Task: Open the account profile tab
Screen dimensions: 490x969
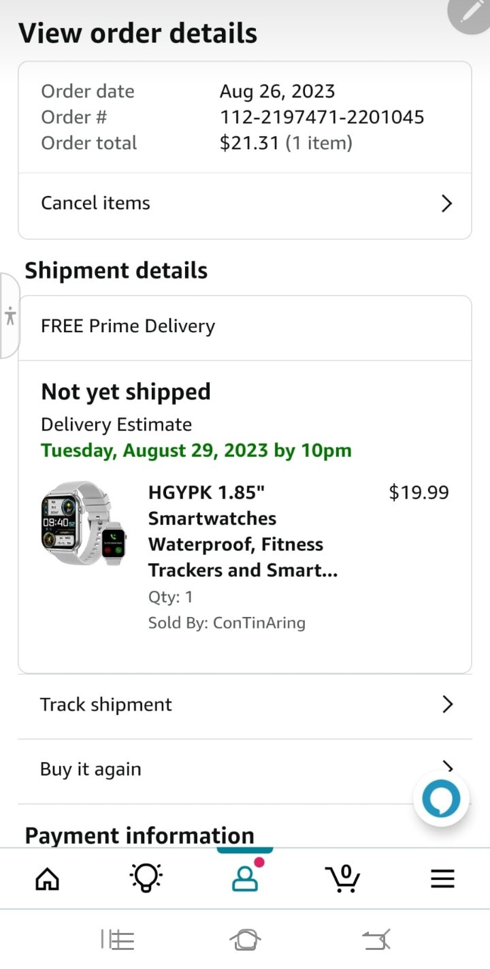Action: (245, 878)
